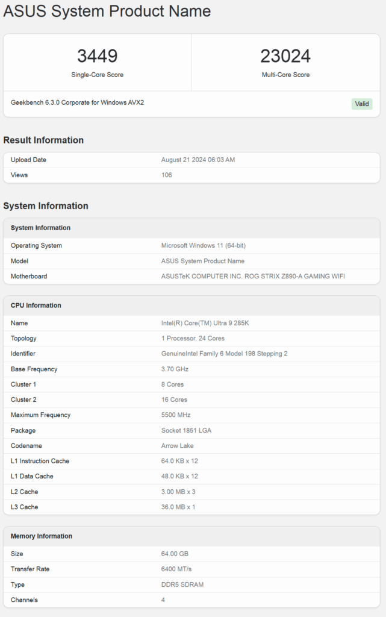Viewport: 386px width, 617px height.
Task: Click the 'Single-Core Score' label
Action: (x=97, y=75)
